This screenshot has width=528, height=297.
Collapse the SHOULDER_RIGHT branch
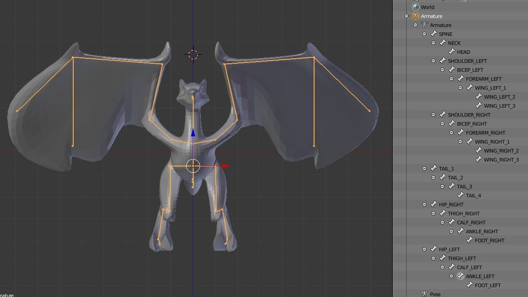pyautogui.click(x=433, y=115)
